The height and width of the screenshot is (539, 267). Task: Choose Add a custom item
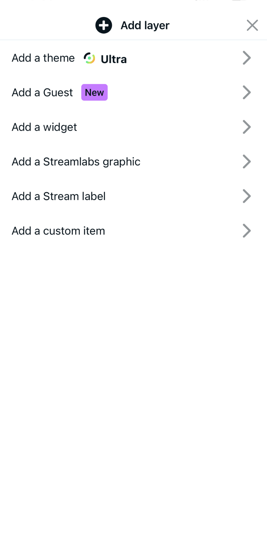coord(58,231)
